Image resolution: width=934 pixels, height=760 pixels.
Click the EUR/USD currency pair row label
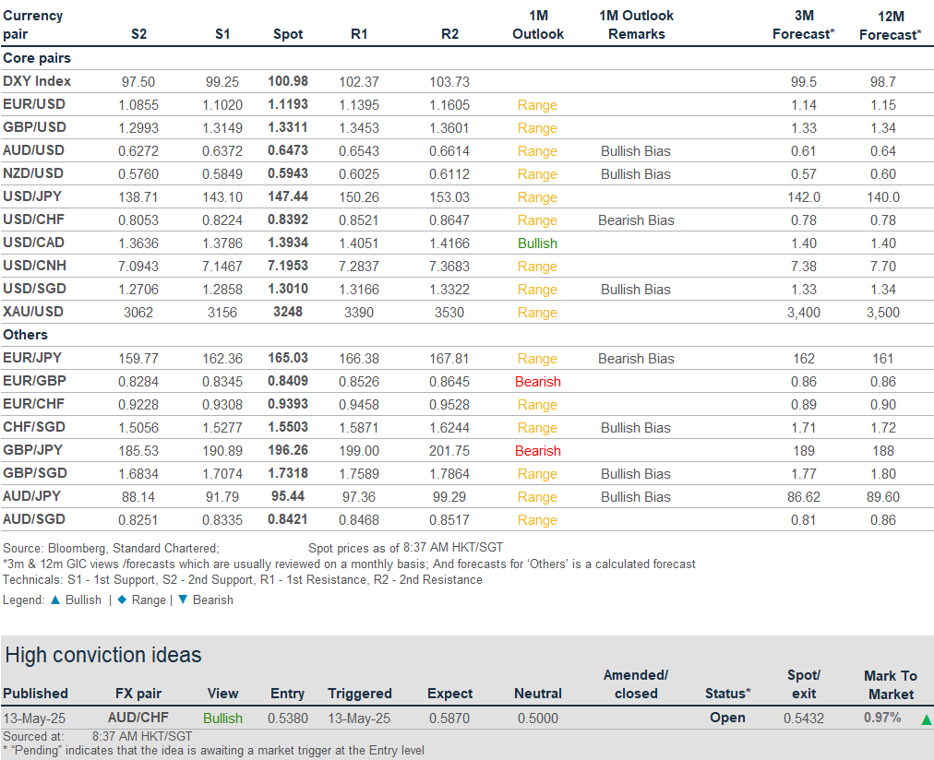click(x=34, y=104)
